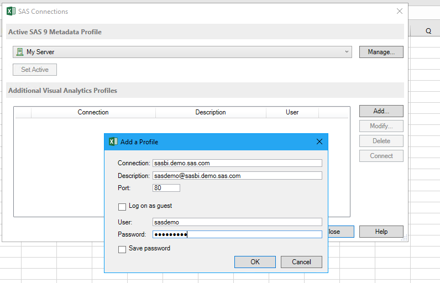Select the Description column header
Screen dimensions: 440x283
click(211, 112)
